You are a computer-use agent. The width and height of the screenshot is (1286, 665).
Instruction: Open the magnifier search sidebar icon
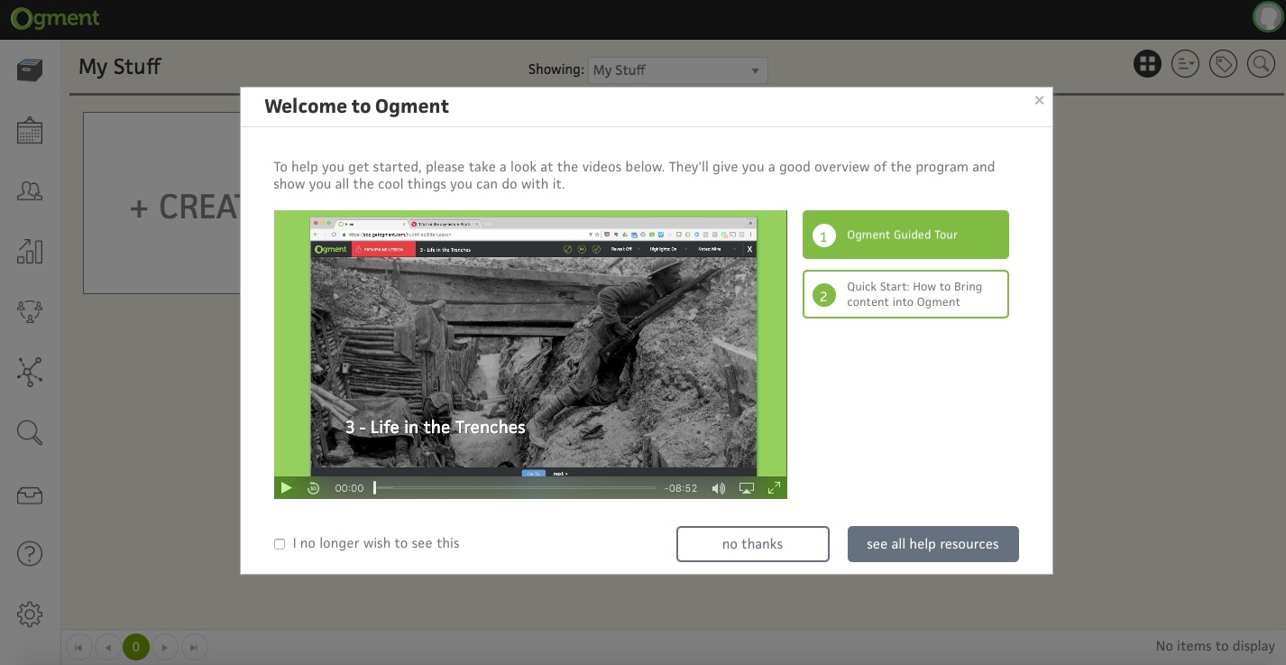coord(30,432)
